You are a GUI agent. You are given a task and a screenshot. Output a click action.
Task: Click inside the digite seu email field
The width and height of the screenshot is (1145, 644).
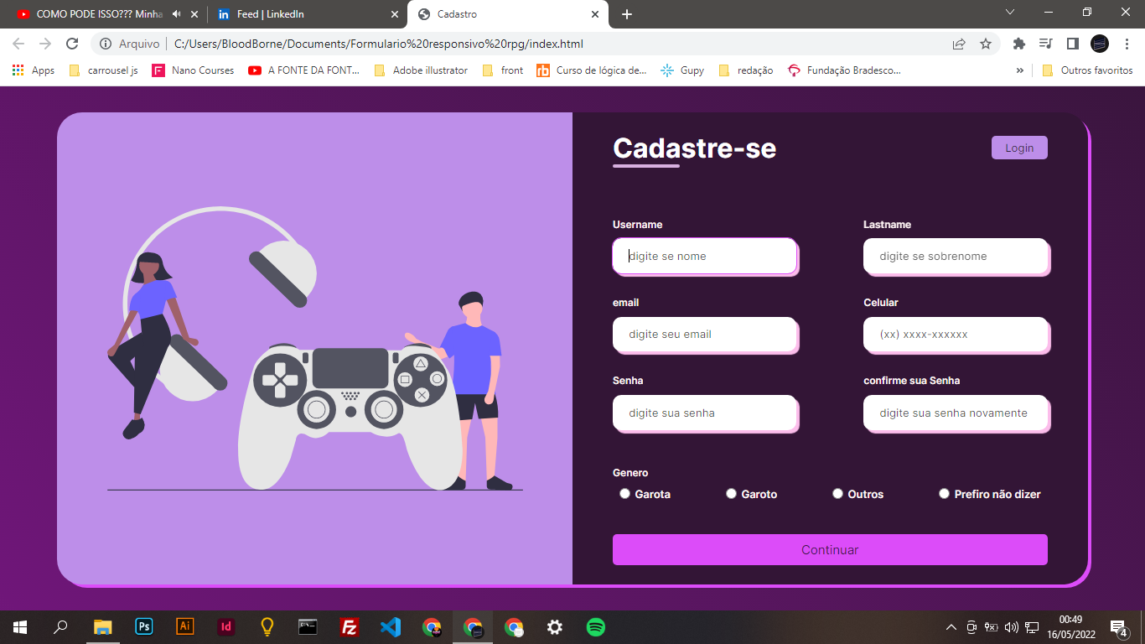click(x=705, y=335)
